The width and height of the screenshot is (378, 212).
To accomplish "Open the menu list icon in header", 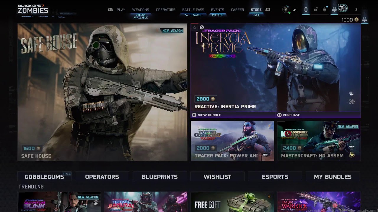I will point(306,10).
